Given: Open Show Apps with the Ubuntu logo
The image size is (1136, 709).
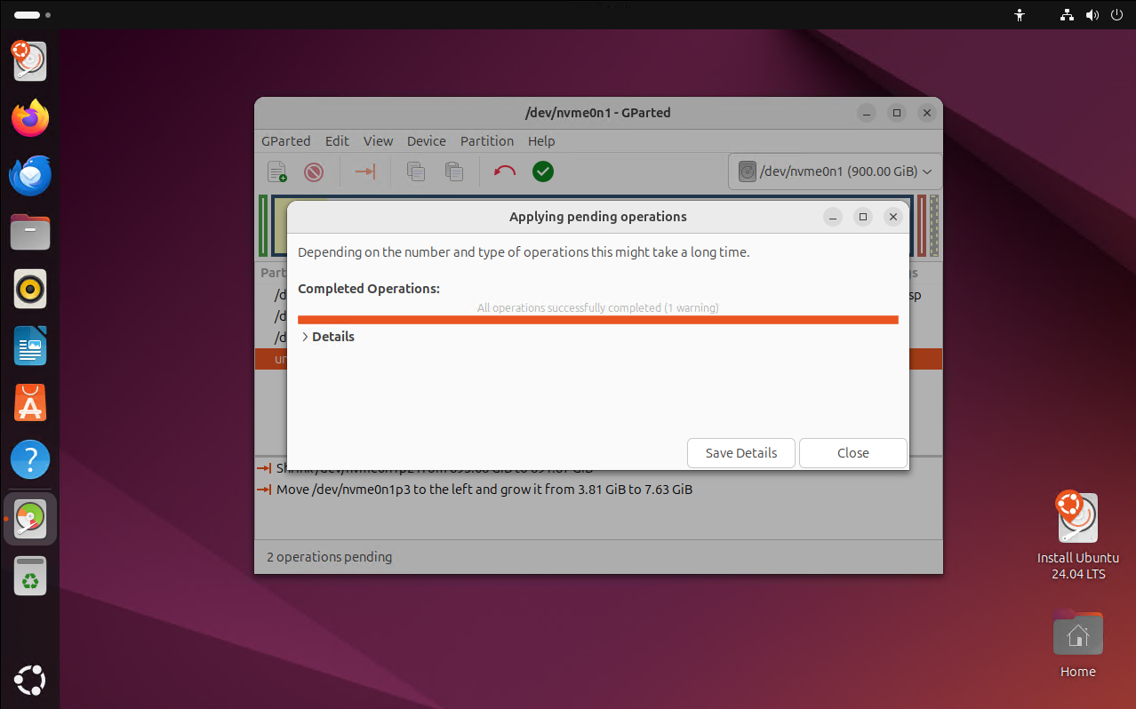Looking at the screenshot, I should pyautogui.click(x=30, y=681).
